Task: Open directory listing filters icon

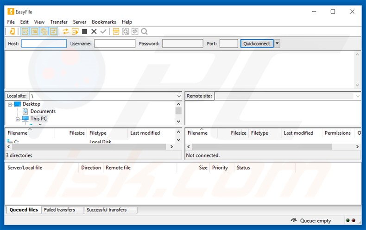Action: click(x=116, y=31)
